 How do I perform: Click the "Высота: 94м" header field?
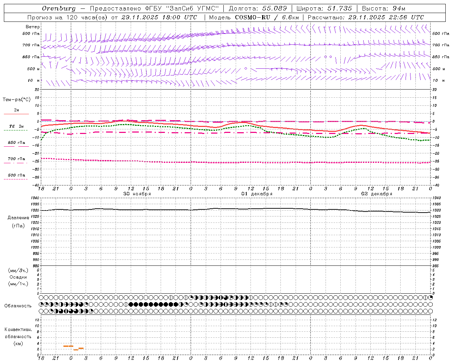click(x=384, y=8)
